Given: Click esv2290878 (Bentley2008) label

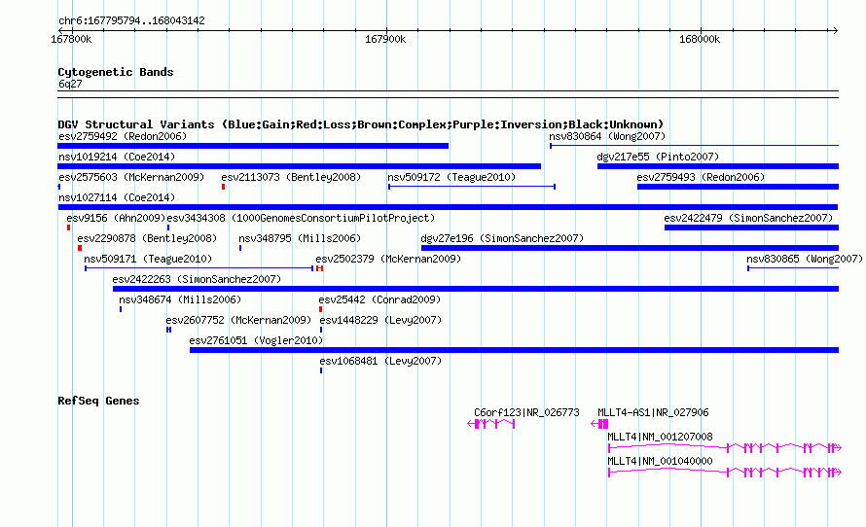Looking at the screenshot, I should pos(147,238).
